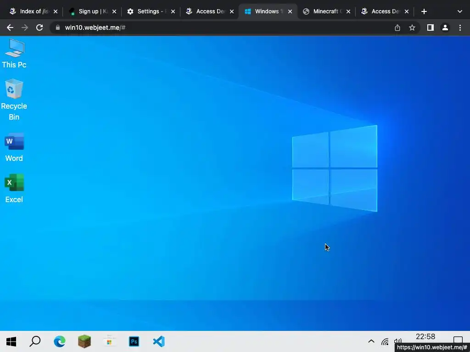
Task: Bookmark this page with the star
Action: 412,27
